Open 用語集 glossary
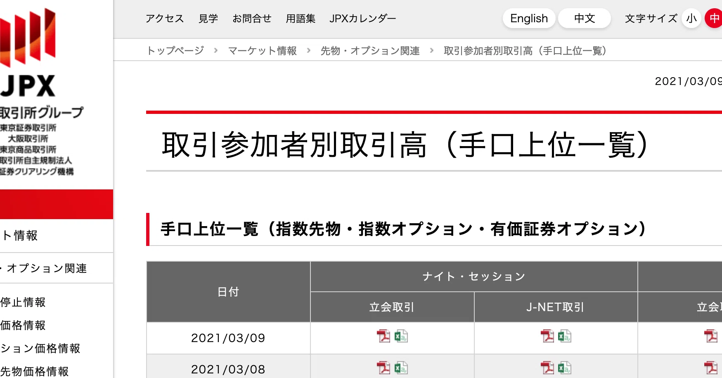 (x=301, y=19)
